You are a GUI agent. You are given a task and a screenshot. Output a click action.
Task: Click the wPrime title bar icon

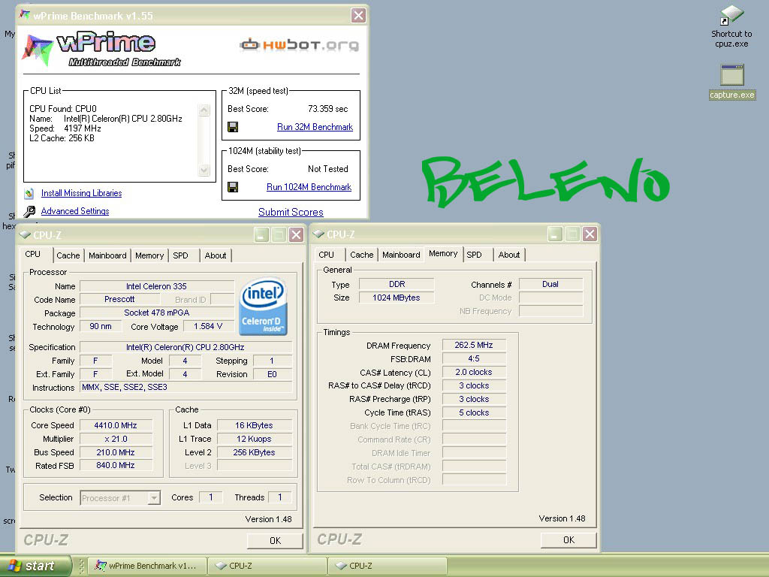point(25,15)
